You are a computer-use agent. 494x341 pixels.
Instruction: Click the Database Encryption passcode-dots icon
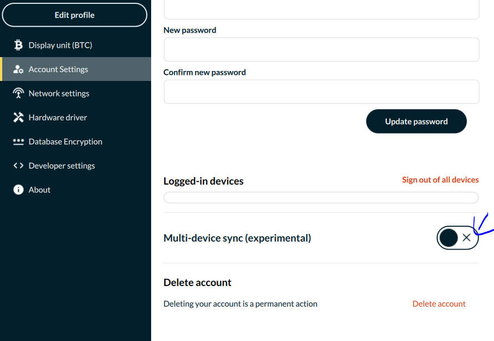(x=18, y=141)
